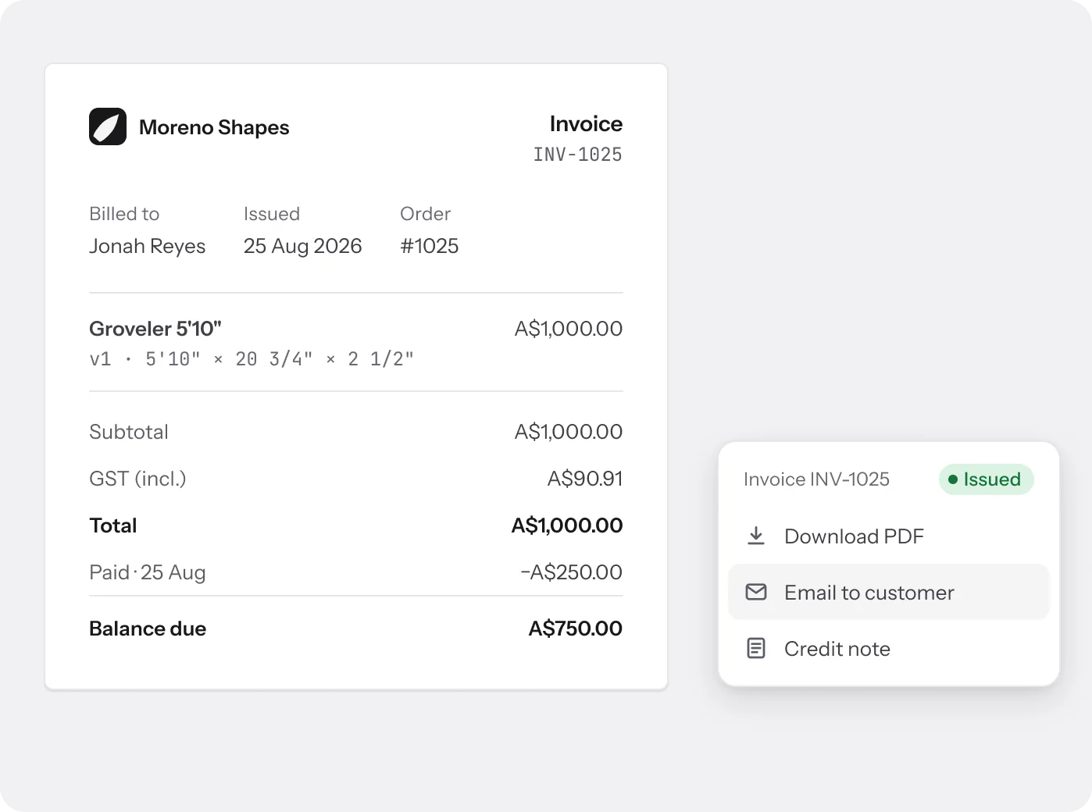Click the bold Total label

(113, 525)
